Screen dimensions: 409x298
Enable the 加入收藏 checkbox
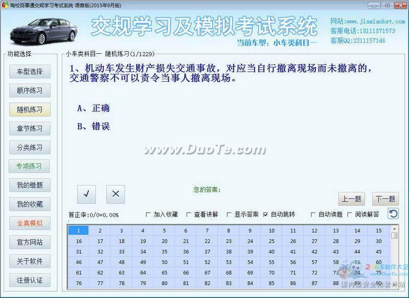(x=149, y=215)
